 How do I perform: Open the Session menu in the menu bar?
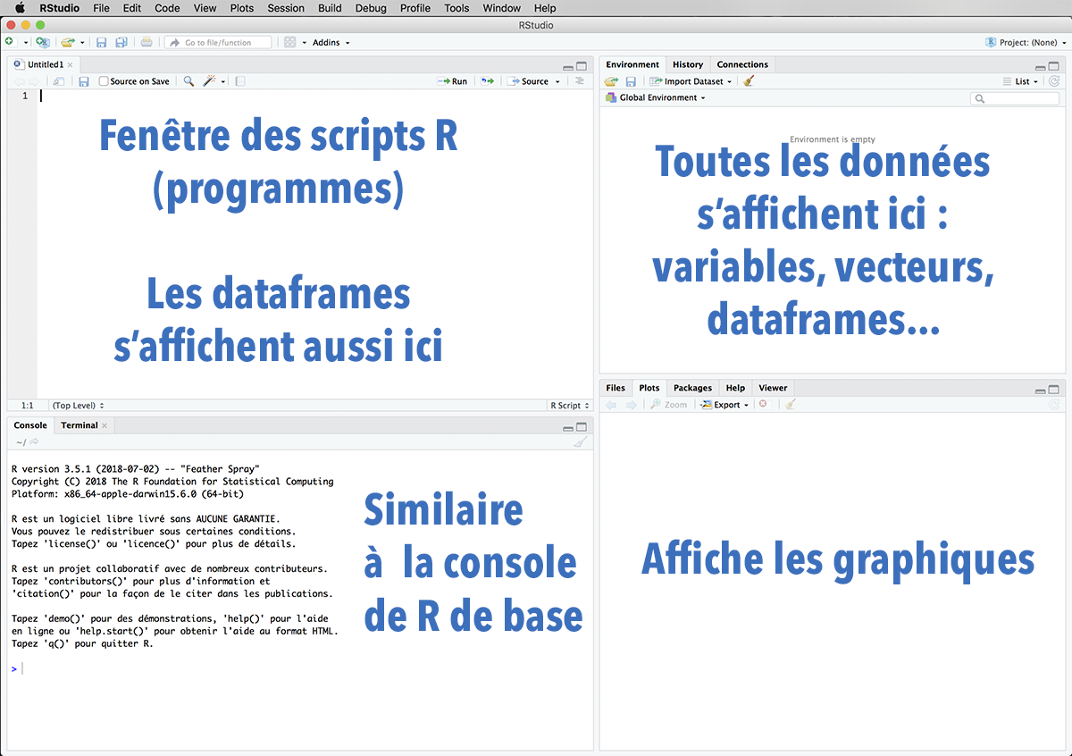[x=286, y=8]
